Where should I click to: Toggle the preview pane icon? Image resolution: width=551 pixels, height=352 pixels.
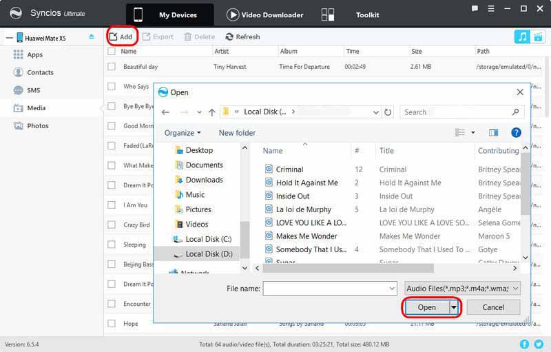coord(493,132)
